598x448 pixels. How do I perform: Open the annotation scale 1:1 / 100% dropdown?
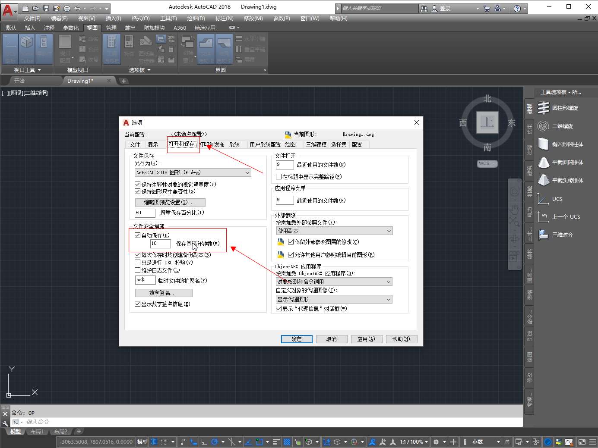pos(414,442)
